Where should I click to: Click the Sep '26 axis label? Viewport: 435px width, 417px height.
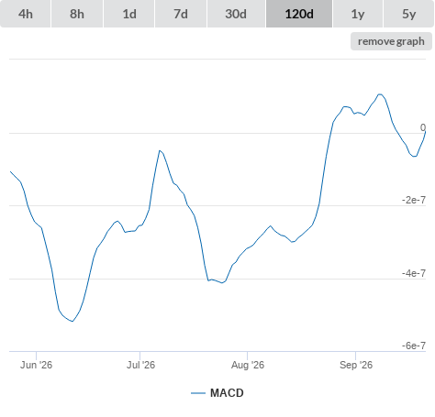[x=356, y=365]
